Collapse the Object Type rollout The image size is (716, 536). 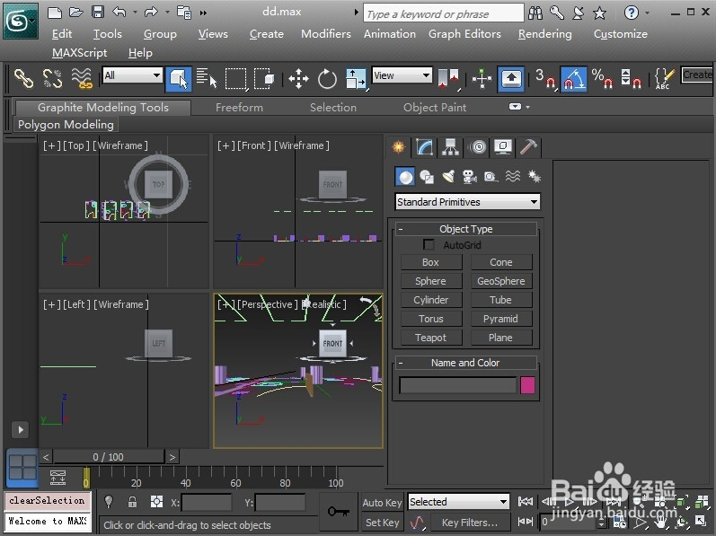click(465, 229)
